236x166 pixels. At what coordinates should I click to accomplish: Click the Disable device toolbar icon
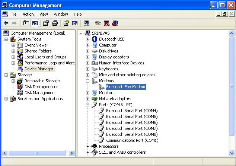(x=115, y=23)
